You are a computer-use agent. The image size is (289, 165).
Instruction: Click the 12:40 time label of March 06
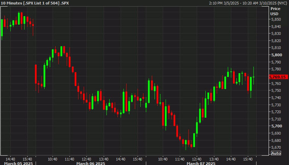coord(87,159)
